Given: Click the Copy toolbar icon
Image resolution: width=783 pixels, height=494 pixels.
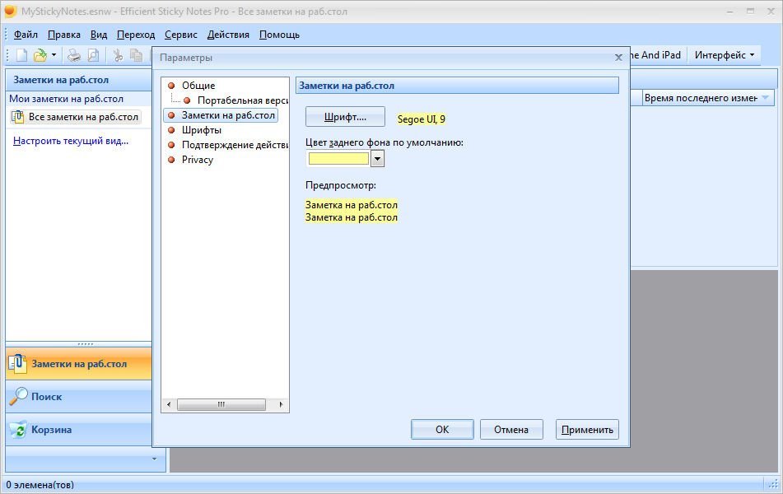Looking at the screenshot, I should pyautogui.click(x=136, y=55).
